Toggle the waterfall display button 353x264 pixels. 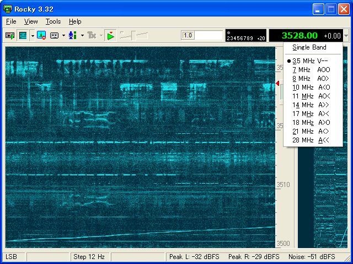coord(23,35)
